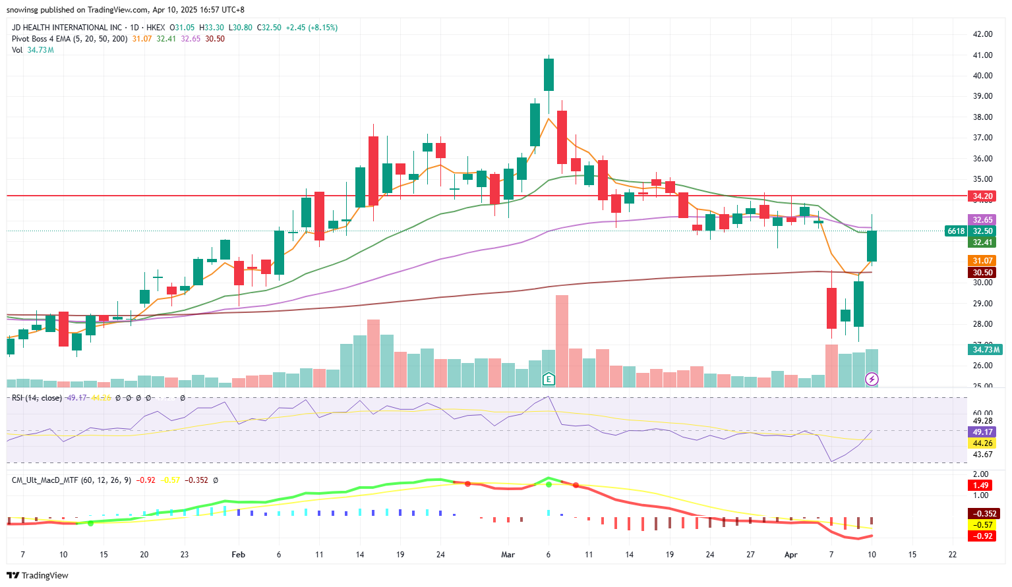Image resolution: width=1012 pixels, height=587 pixels.
Task: Select the purple 49.17 RSI axis tag
Action: point(982,432)
